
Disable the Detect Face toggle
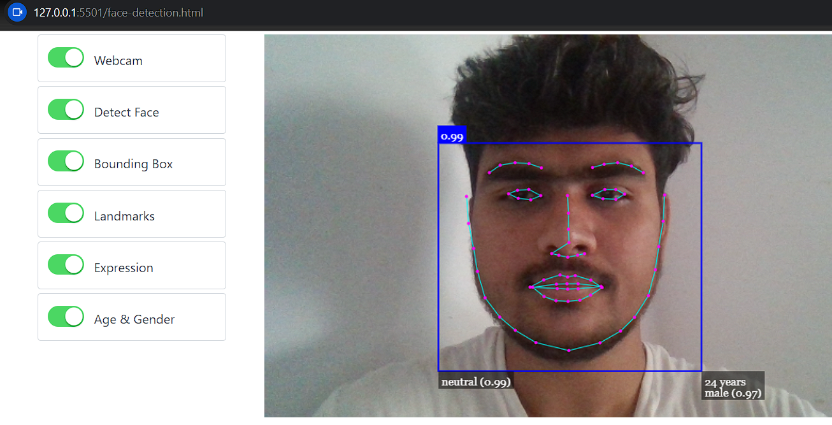66,109
